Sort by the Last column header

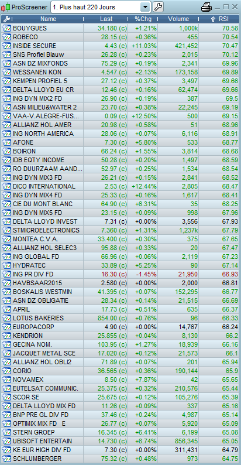[106, 19]
